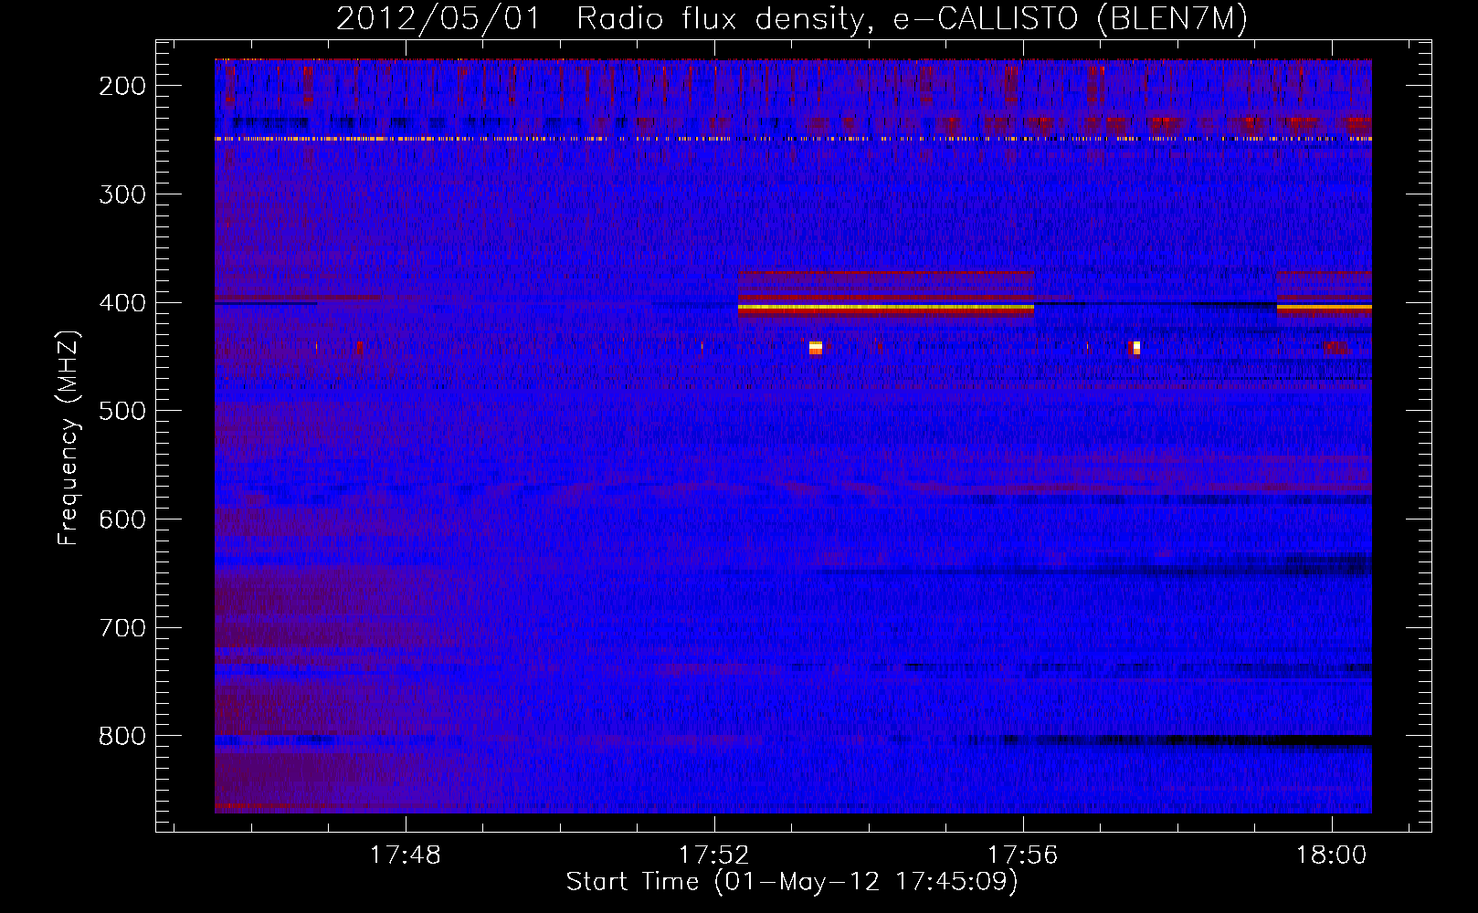The height and width of the screenshot is (913, 1478).
Task: Click the 400 frequency tick label
Action: coord(121,303)
